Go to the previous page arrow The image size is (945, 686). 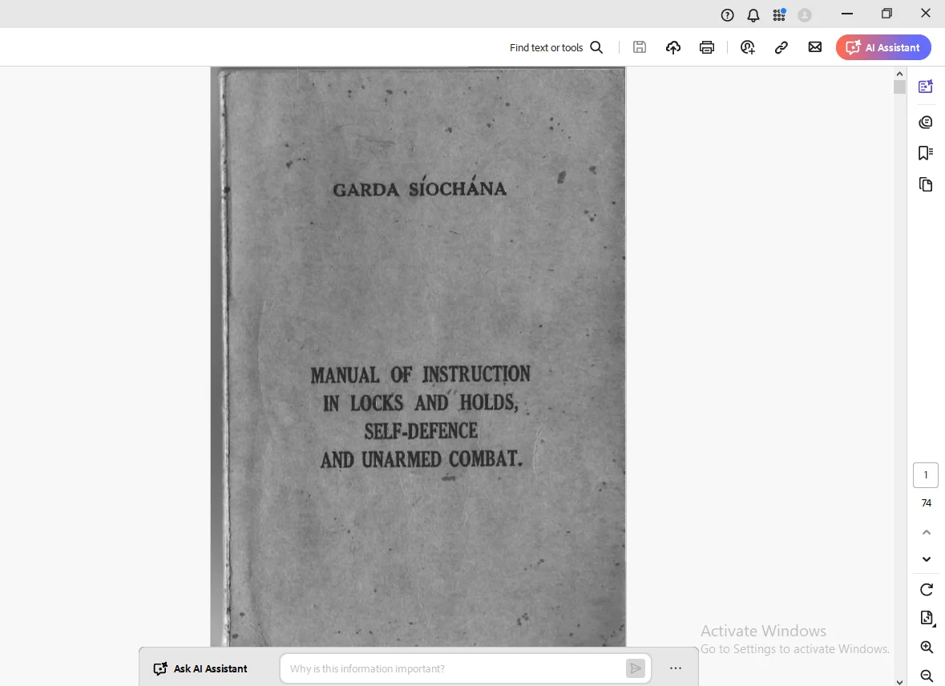click(927, 532)
